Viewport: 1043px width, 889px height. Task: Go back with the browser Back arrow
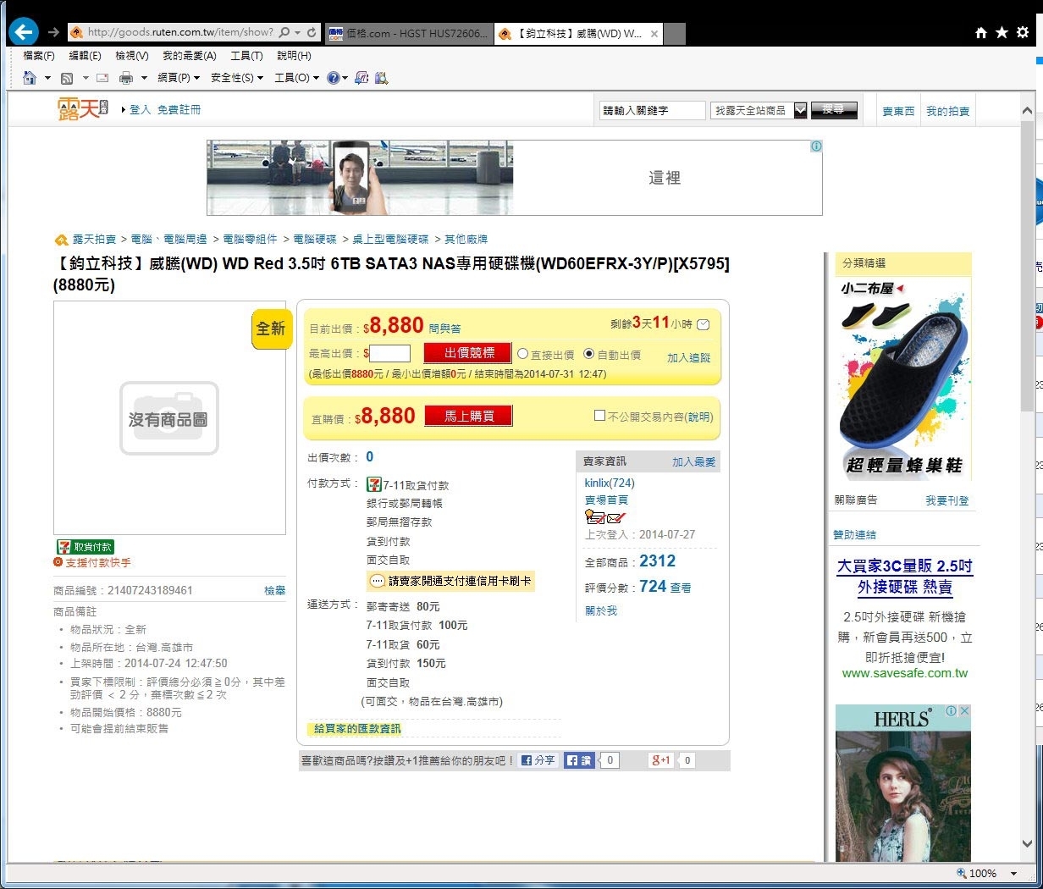23,32
